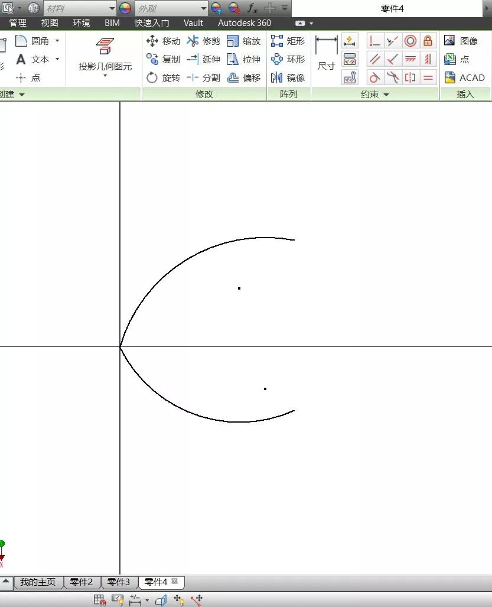Apply the Parallel constraint
This screenshot has width=492, height=607.
tap(374, 59)
